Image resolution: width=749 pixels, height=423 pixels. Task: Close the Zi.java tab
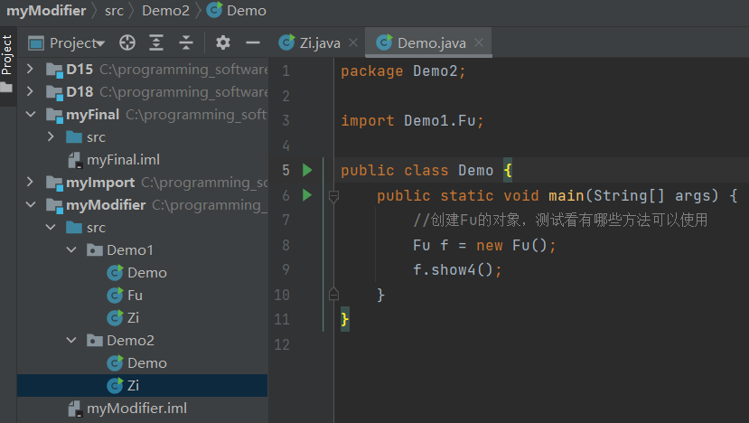353,43
